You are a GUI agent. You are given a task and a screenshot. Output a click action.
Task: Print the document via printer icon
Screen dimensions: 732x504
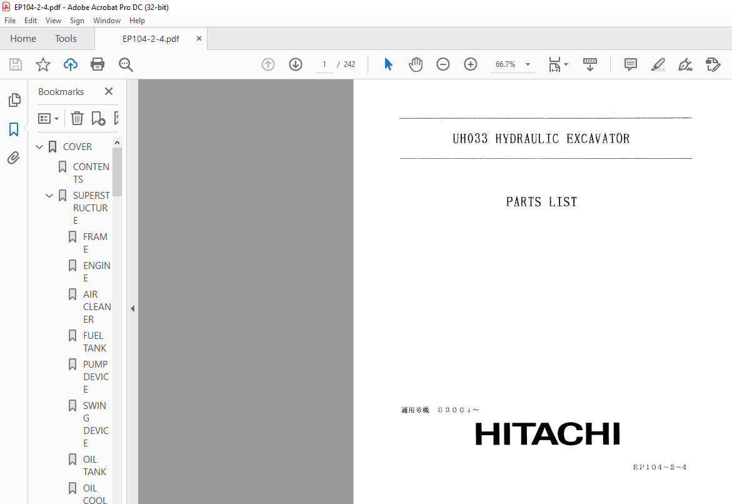98,64
